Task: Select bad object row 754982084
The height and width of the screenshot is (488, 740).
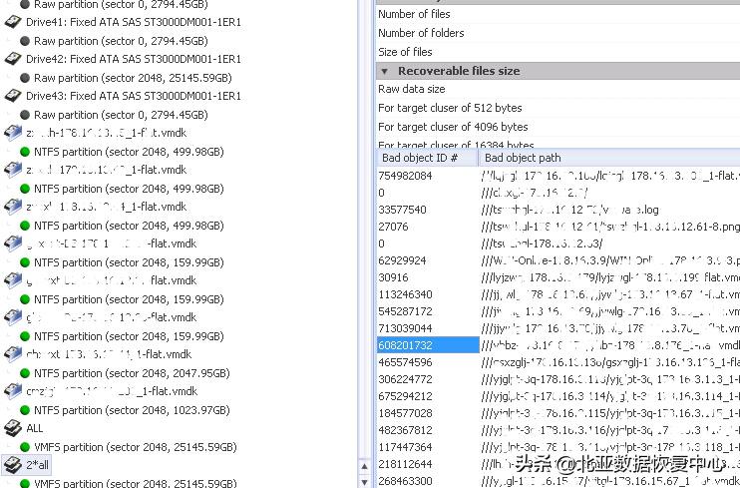Action: (405, 176)
